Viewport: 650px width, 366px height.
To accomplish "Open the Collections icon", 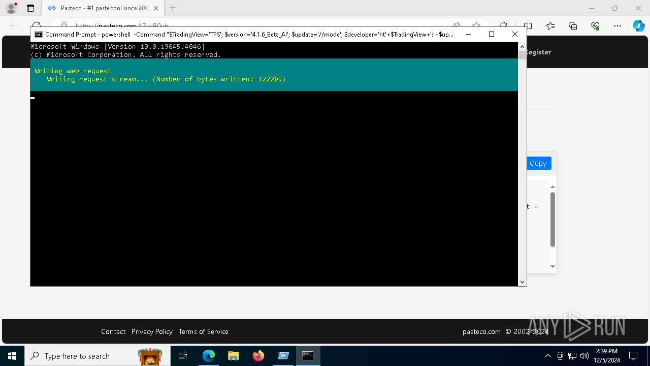I will tap(573, 26).
